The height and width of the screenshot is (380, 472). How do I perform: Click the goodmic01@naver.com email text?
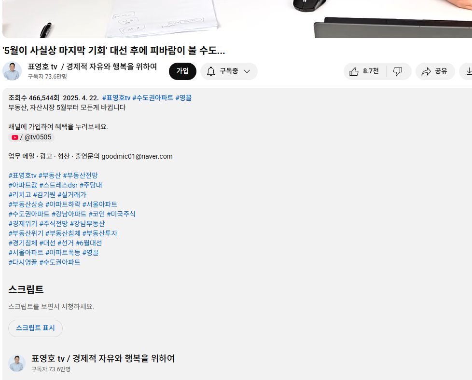point(137,156)
